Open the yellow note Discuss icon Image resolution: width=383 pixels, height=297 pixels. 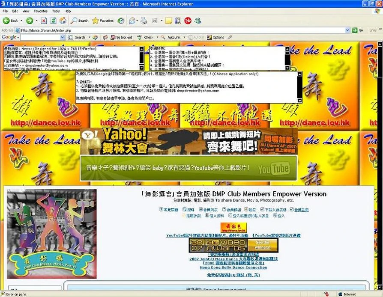point(168,21)
